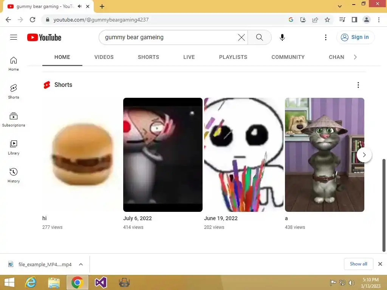Play the Talking Tom cat short
Viewport: 387px width, 290px height.
tap(325, 155)
